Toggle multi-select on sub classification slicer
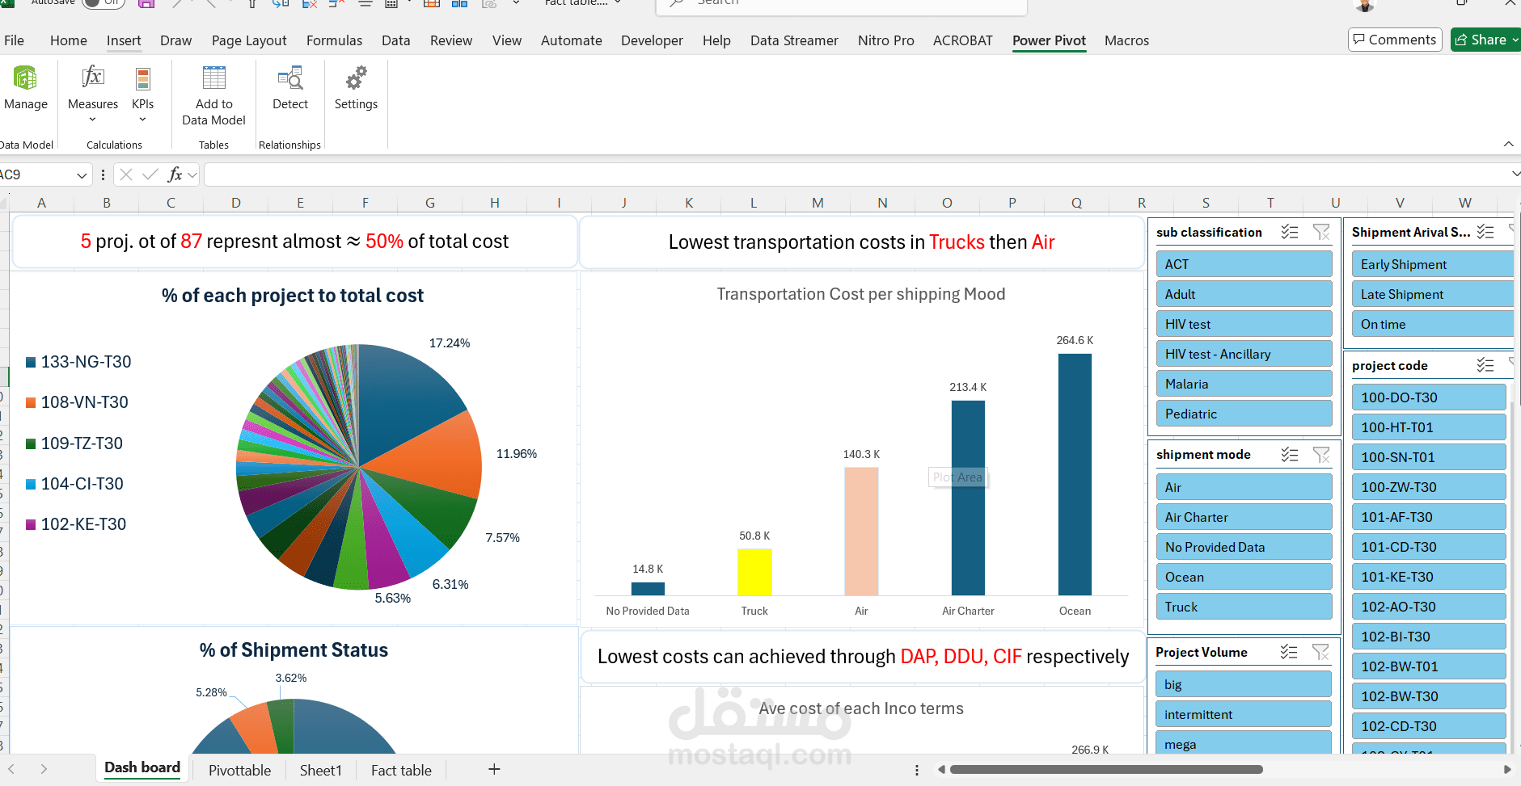 (1290, 233)
